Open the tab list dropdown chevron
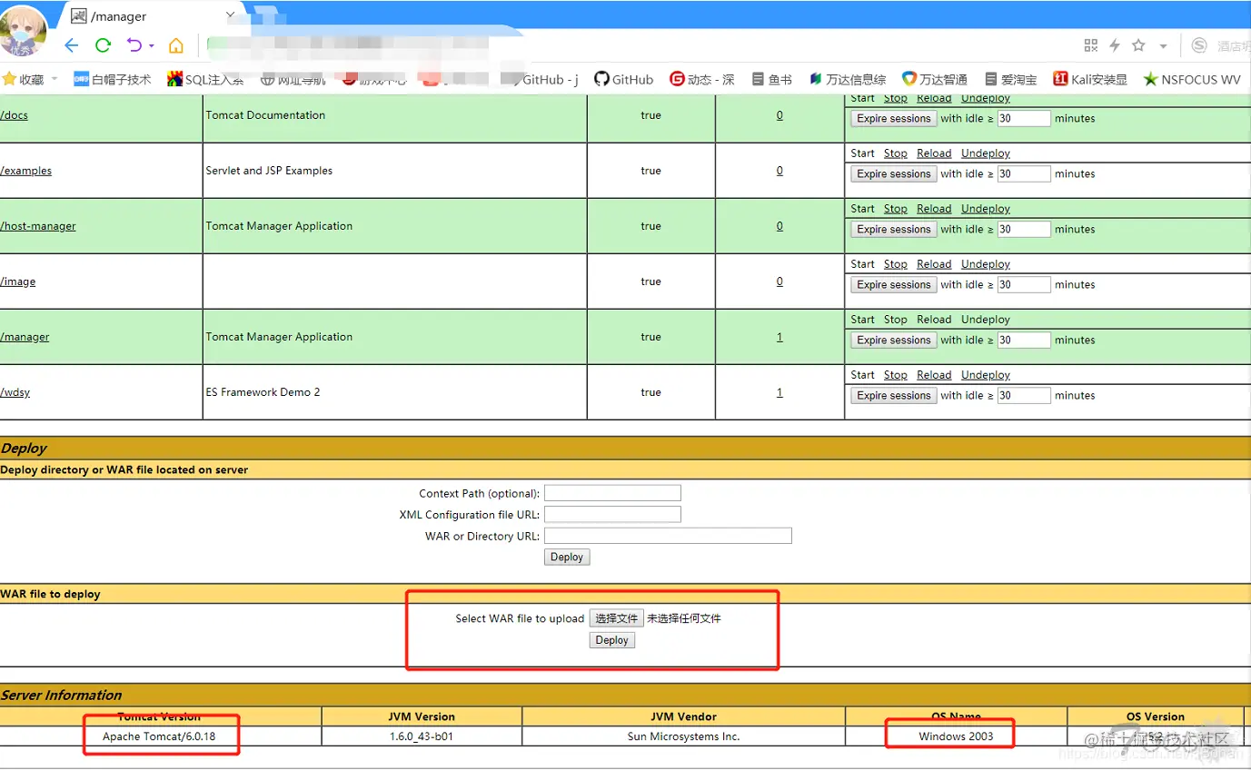Viewport: 1251px width, 770px height. [x=230, y=15]
